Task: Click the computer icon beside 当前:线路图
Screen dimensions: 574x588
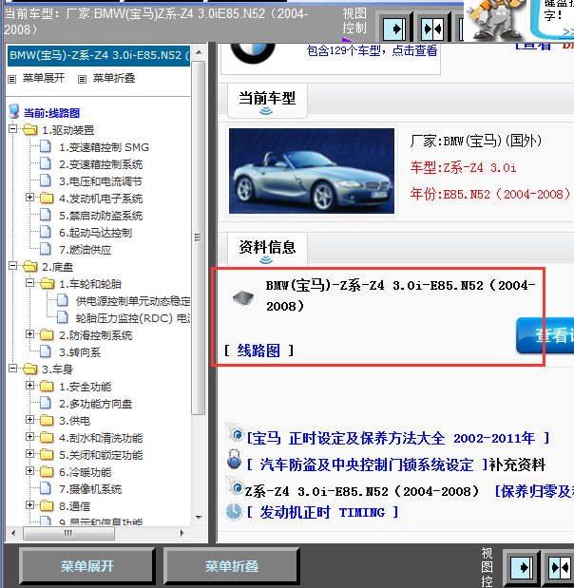Action: [x=14, y=112]
